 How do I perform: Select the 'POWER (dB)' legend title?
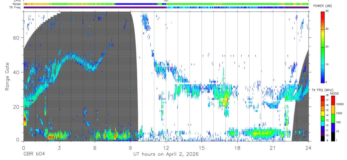[x=323, y=6]
